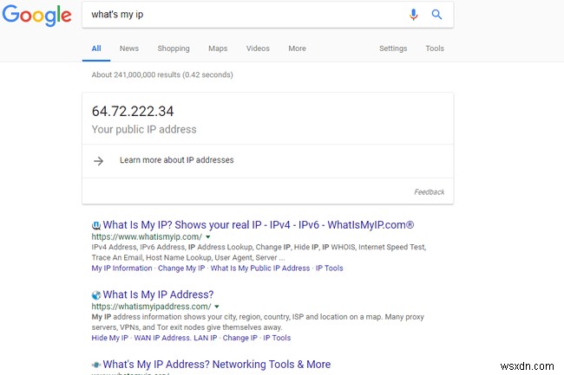The image size is (564, 375).
Task: Open the More search categories menu
Action: point(297,48)
